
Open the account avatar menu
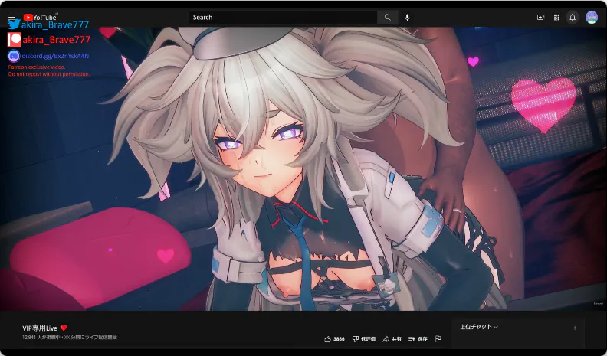click(592, 17)
